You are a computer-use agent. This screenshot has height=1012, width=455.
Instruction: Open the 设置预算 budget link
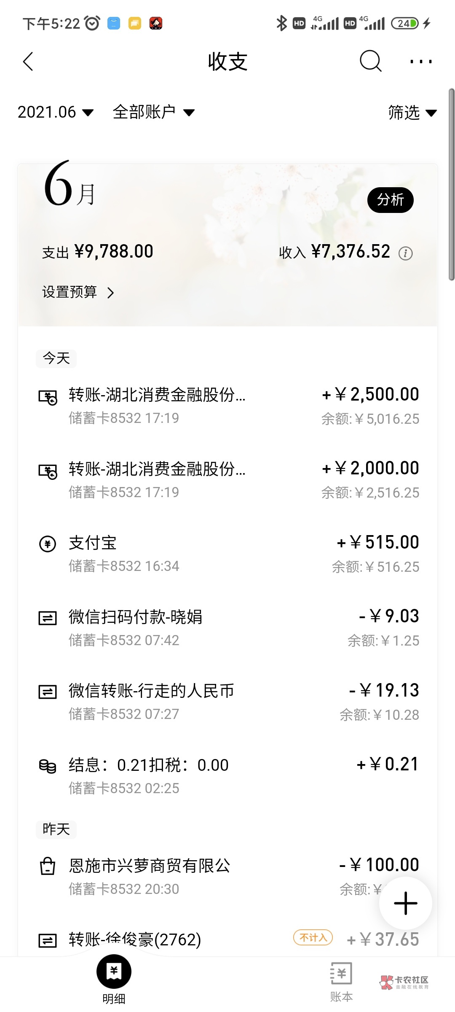pos(78,292)
